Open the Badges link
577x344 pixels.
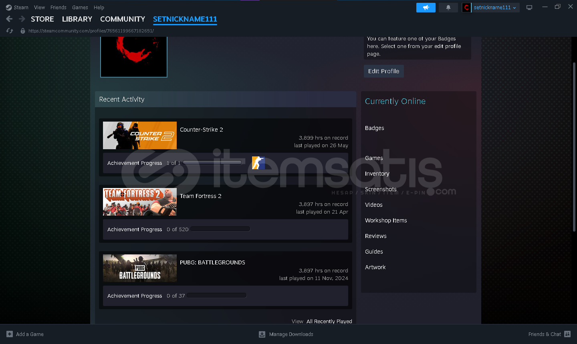(x=375, y=128)
